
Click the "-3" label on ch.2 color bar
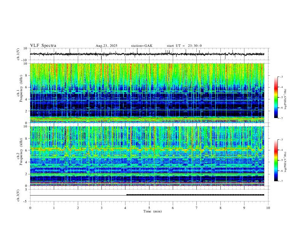tap(281, 140)
